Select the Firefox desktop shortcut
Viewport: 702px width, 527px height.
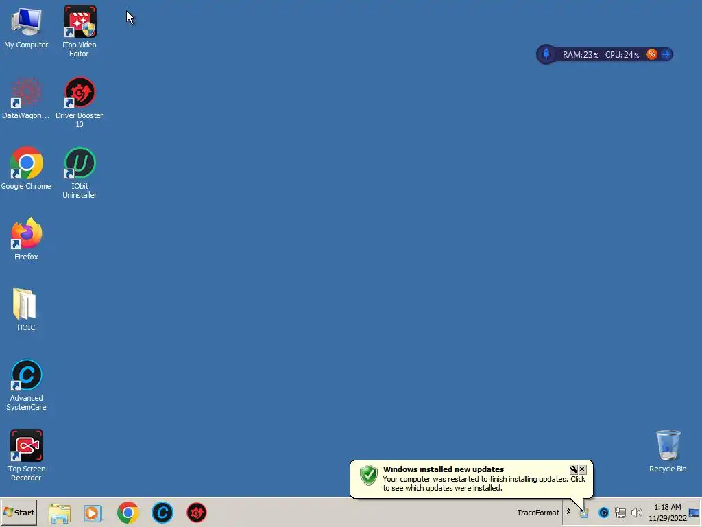tap(26, 239)
